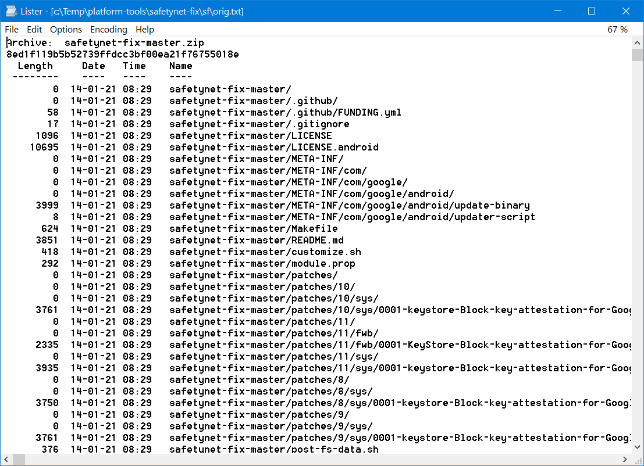Click the 67 % position indicator
This screenshot has width=644, height=466.
click(617, 30)
